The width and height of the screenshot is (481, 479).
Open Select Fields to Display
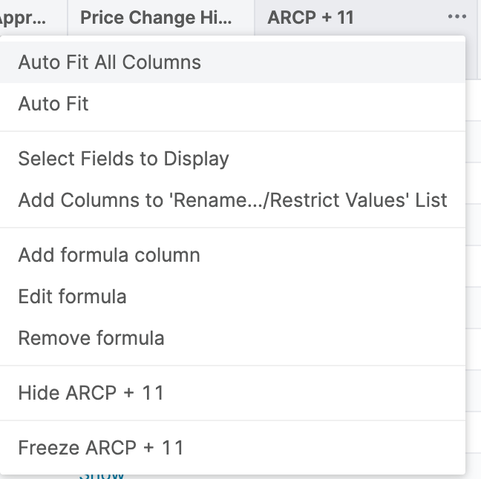click(123, 159)
